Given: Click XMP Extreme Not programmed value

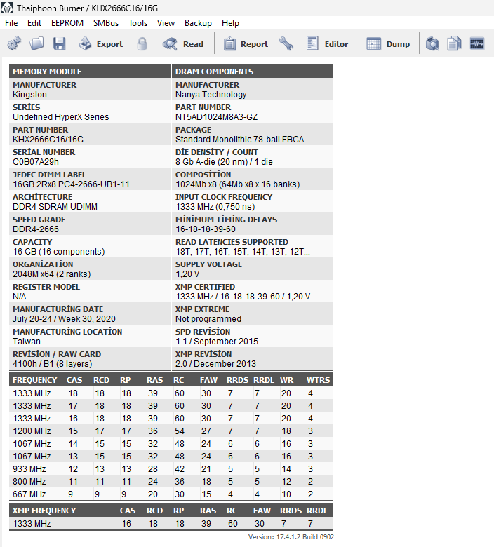Looking at the screenshot, I should 208,319.
